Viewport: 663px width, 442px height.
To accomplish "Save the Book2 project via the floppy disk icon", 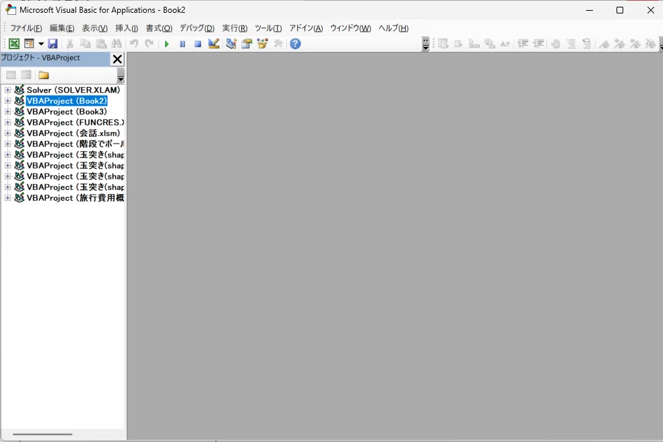I will pyautogui.click(x=53, y=44).
